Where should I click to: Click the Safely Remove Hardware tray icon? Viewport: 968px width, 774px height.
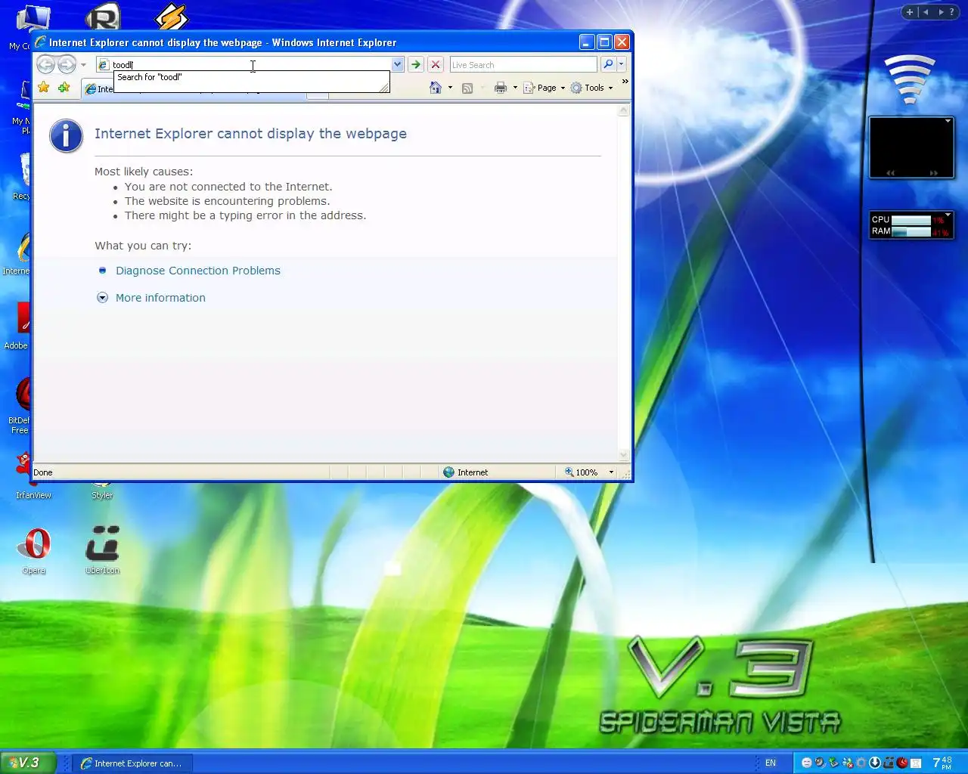(833, 763)
